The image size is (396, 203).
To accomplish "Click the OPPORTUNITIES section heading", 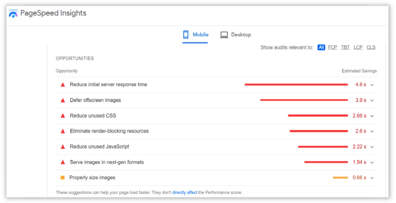I will [75, 58].
